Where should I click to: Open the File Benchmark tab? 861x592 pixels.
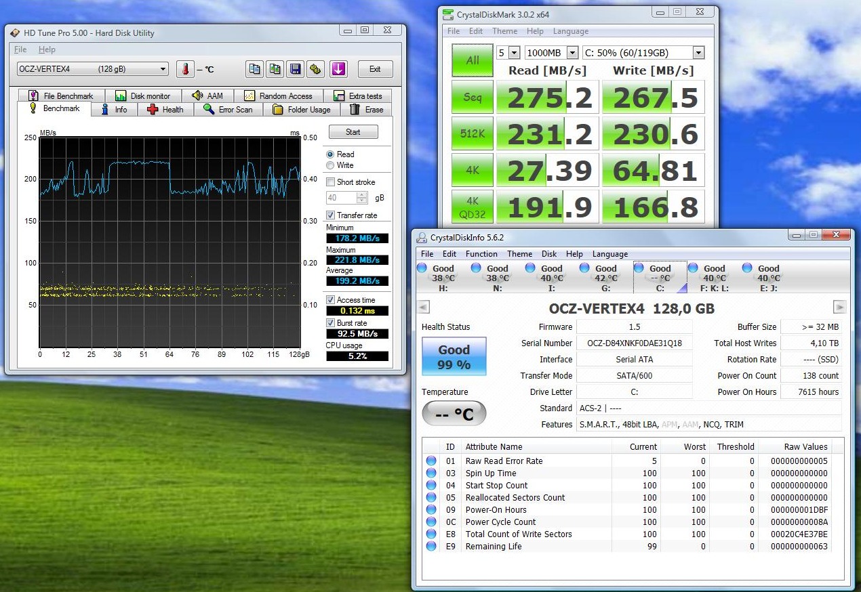tap(60, 96)
